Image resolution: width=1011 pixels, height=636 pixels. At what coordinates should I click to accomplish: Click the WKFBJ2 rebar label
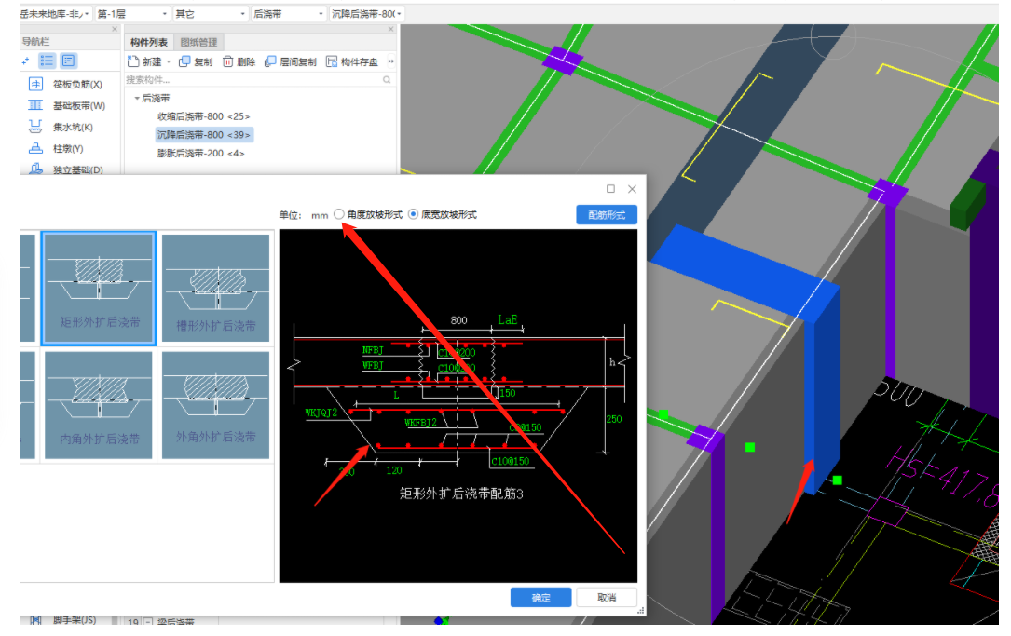point(420,423)
